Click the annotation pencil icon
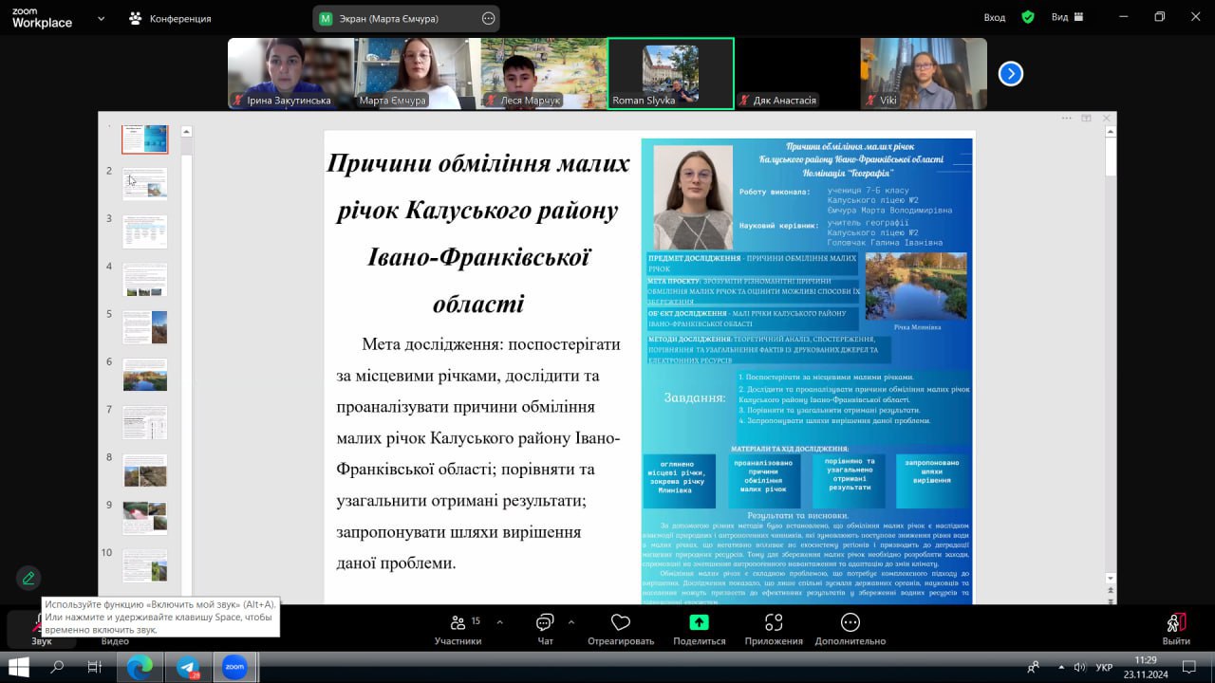Image resolution: width=1215 pixels, height=683 pixels. [x=28, y=578]
